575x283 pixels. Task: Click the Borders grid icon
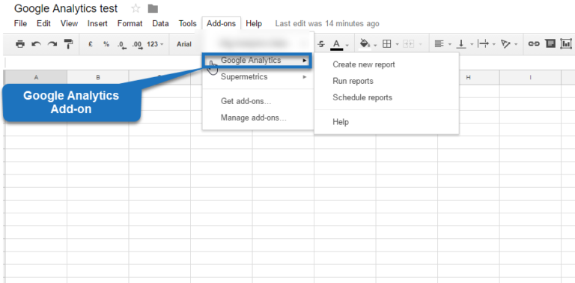tap(386, 44)
